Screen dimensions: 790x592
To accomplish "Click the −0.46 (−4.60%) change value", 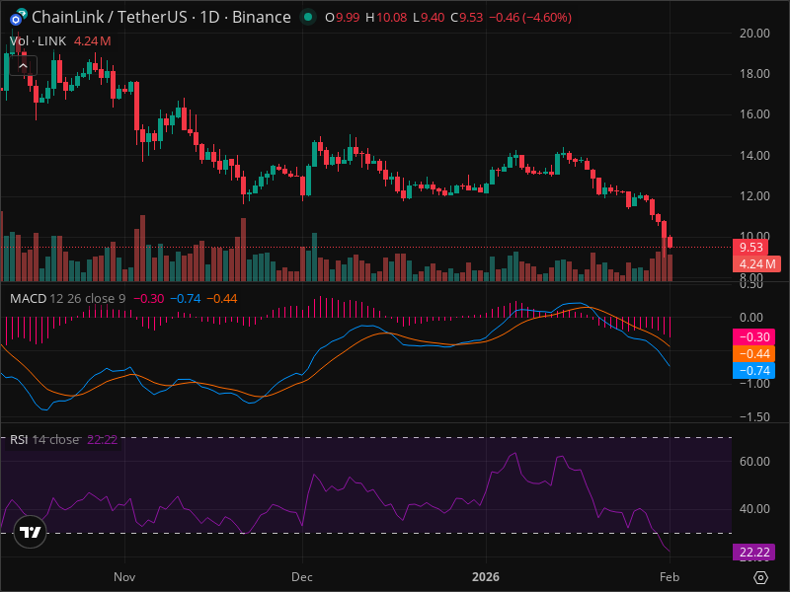I will coord(530,18).
